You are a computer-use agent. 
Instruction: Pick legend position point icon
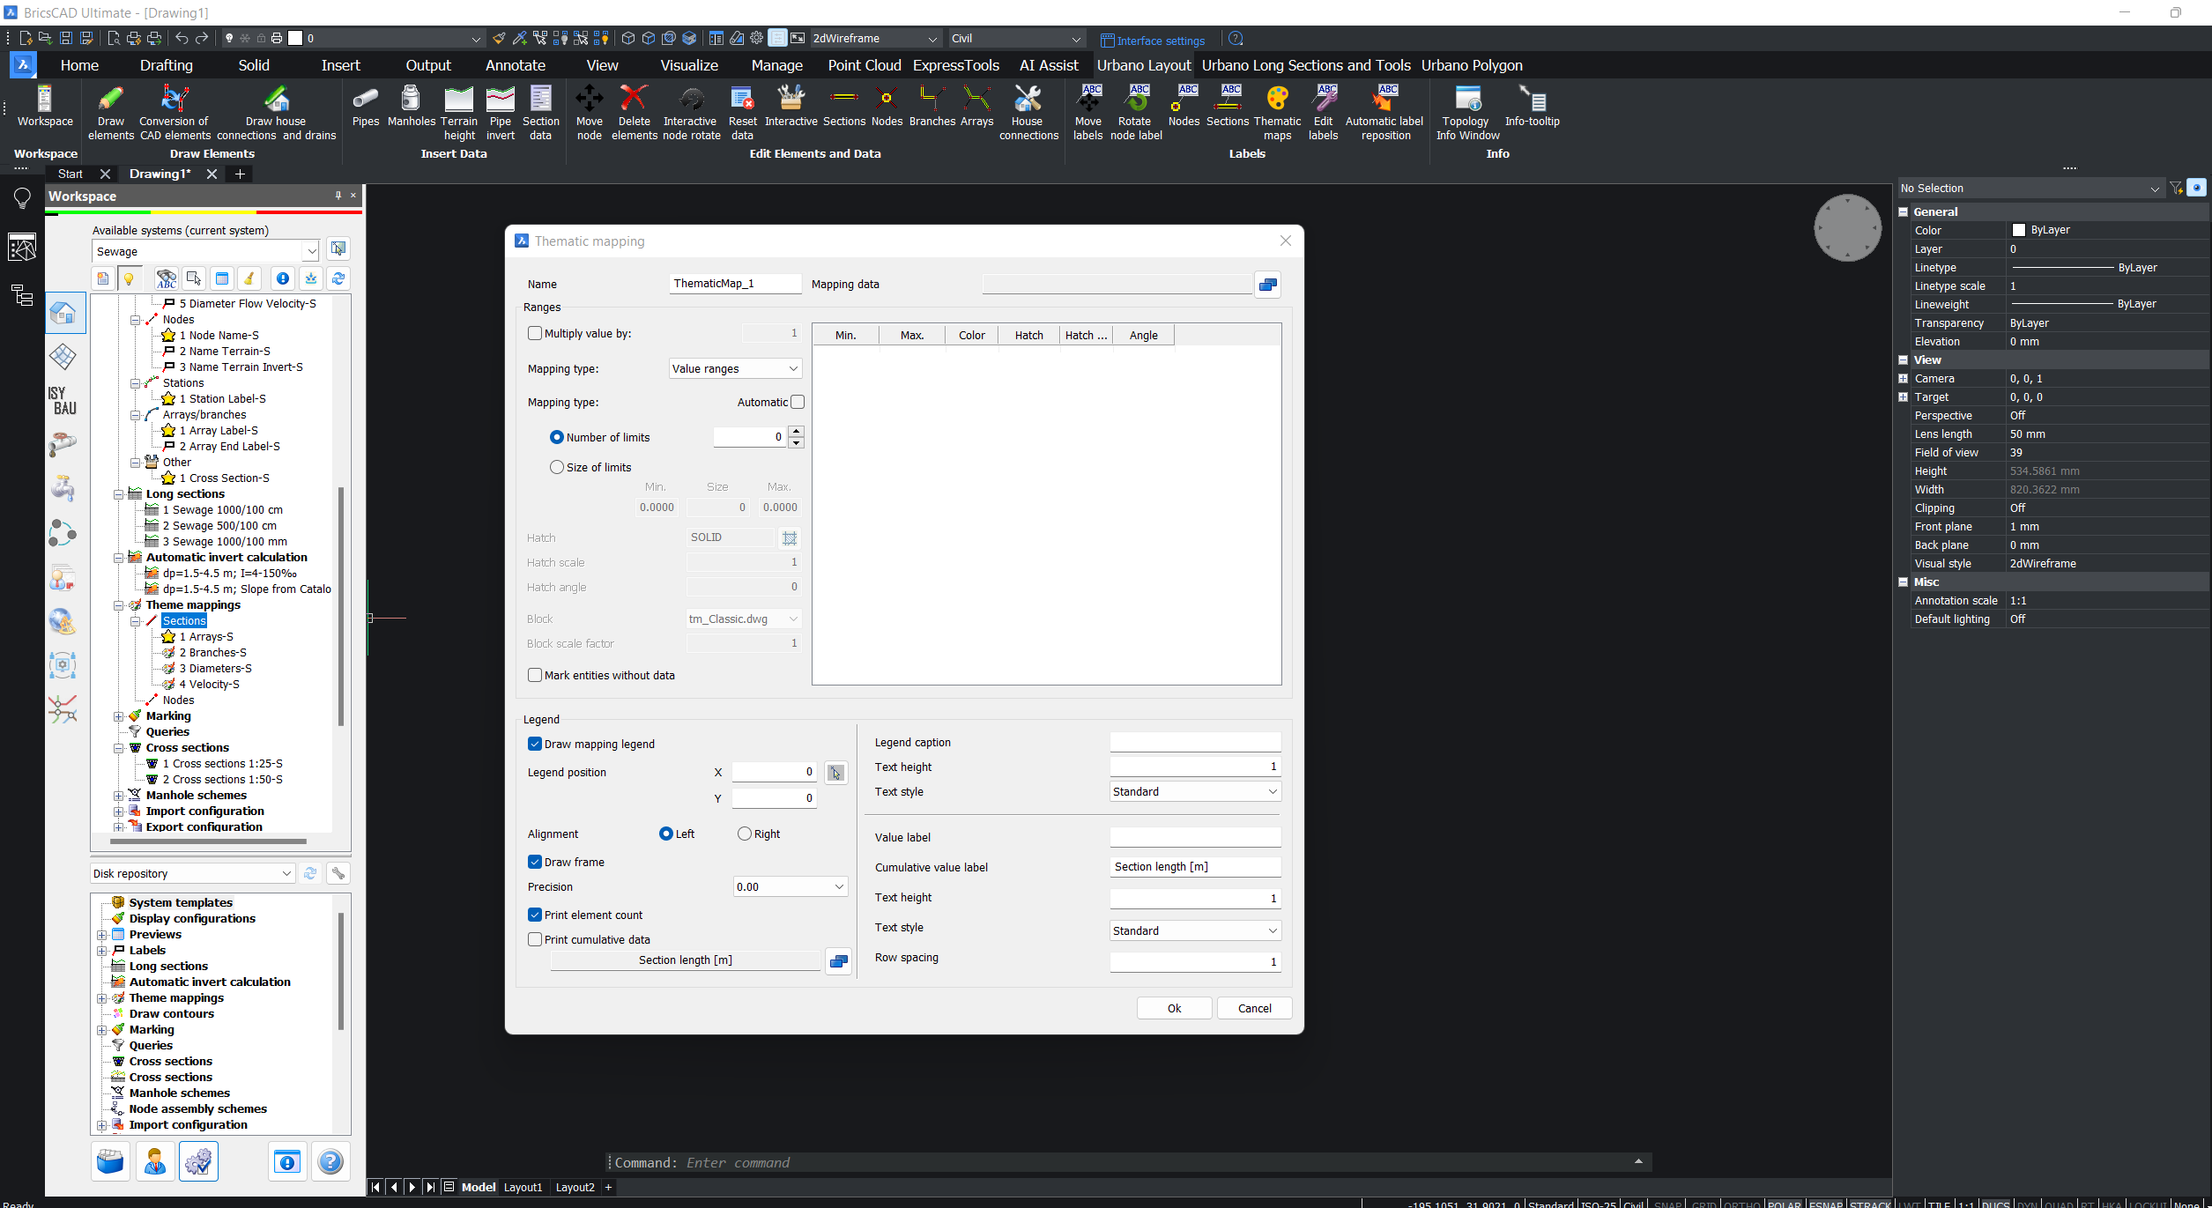point(835,773)
